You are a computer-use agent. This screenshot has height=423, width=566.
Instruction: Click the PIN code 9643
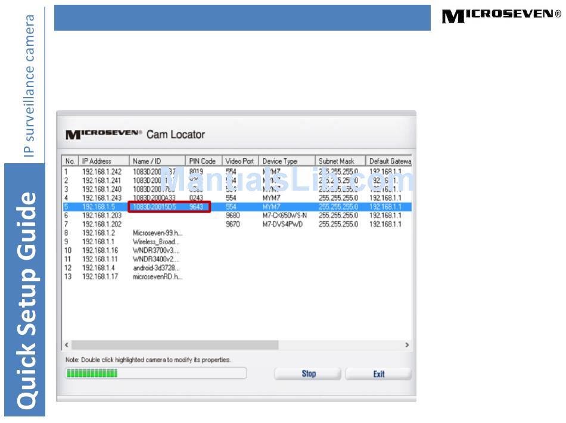196,207
